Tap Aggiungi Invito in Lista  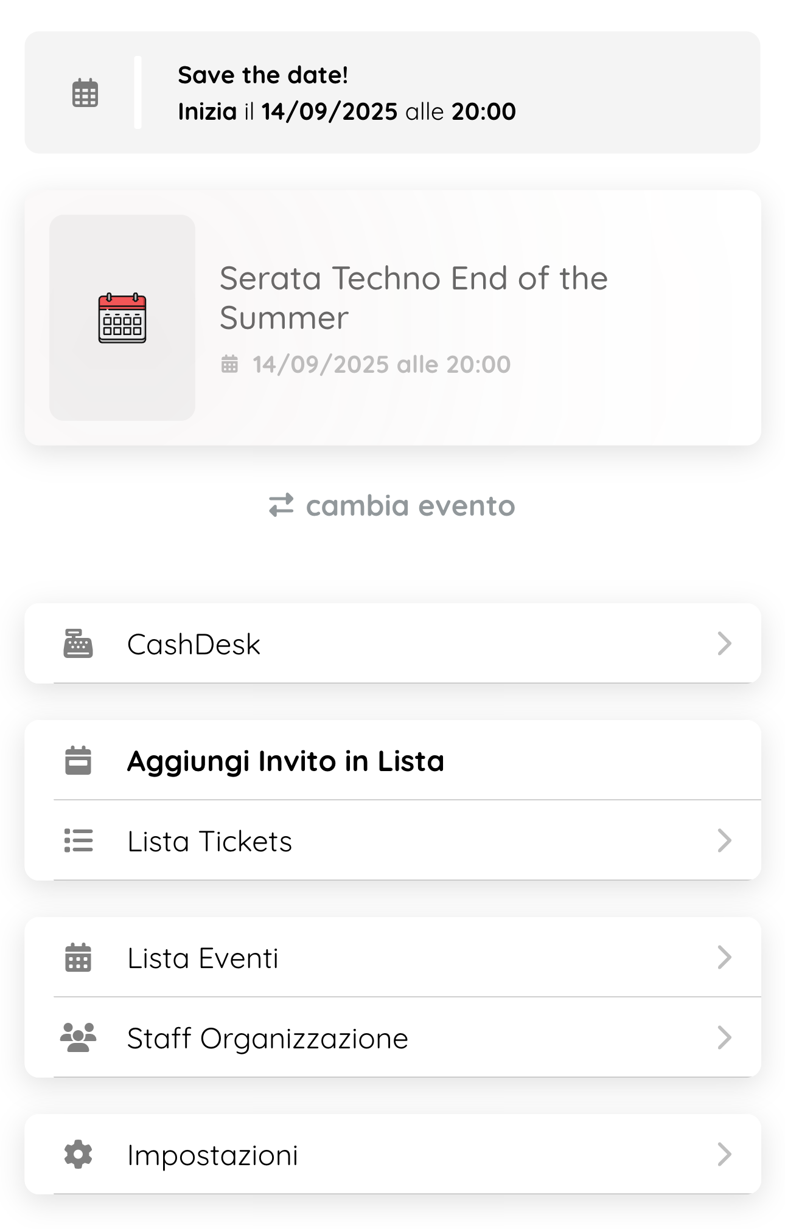point(285,761)
